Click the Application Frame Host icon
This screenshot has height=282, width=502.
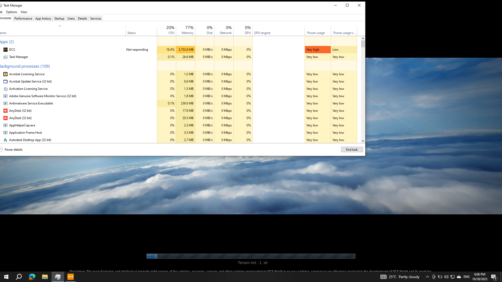pyautogui.click(x=5, y=133)
